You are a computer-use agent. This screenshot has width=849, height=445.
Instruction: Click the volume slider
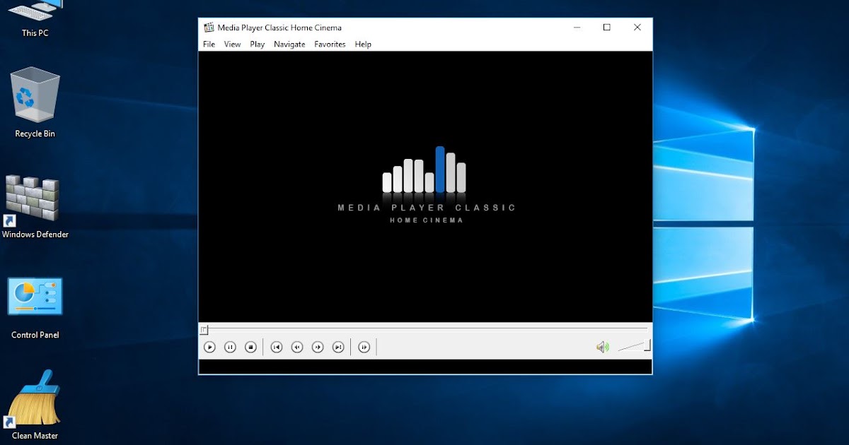coord(634,346)
